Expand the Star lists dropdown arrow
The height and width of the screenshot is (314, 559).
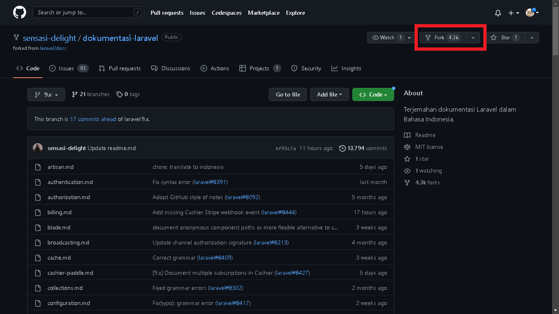pyautogui.click(x=532, y=38)
